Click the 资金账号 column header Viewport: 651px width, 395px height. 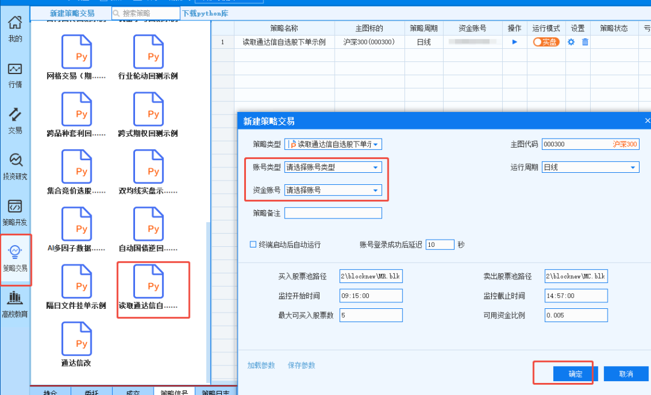(x=473, y=28)
